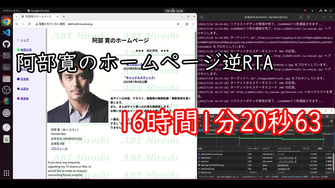
Task: Switch to the 阿部寛のホームページ tab
Action: [x=39, y=16]
